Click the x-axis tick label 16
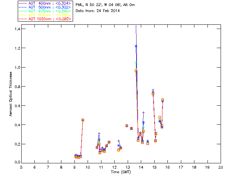Screen dimensions: 227x181 pyautogui.click(x=168, y=167)
